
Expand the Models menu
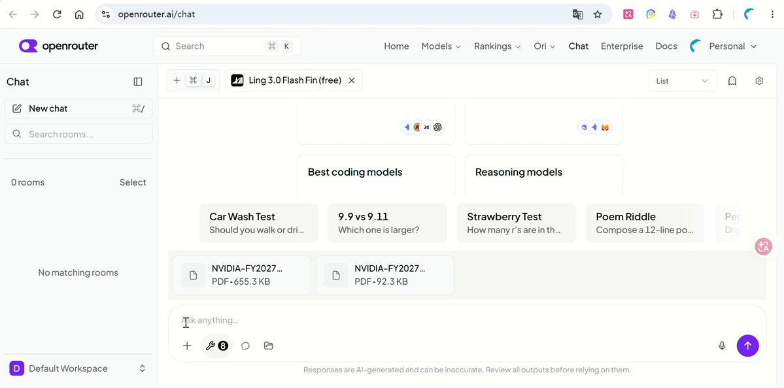(x=441, y=46)
